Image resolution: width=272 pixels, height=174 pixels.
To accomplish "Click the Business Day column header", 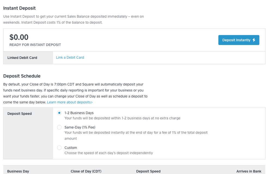I will click(x=18, y=171).
